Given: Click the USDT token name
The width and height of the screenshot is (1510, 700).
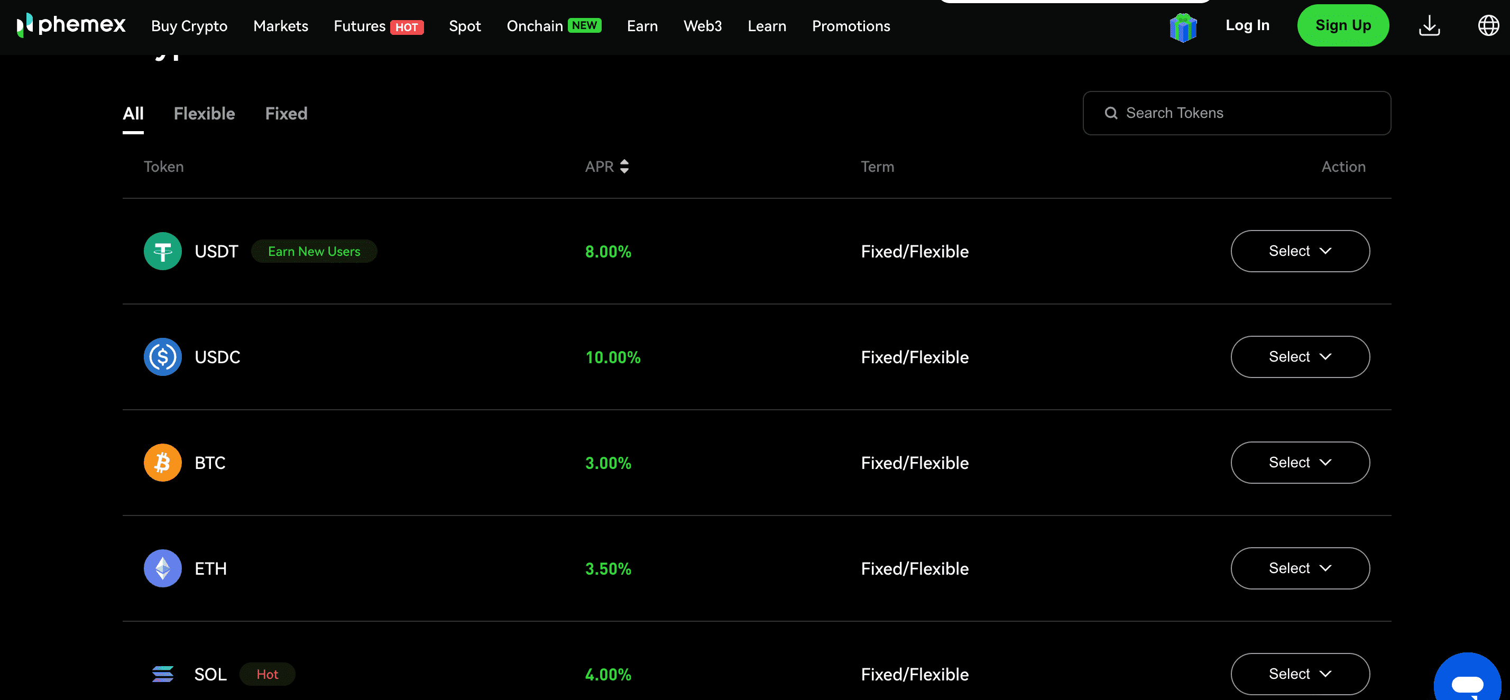Looking at the screenshot, I should [216, 251].
